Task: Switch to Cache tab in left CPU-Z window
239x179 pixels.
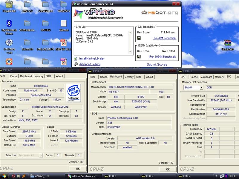Action: pos(13,76)
